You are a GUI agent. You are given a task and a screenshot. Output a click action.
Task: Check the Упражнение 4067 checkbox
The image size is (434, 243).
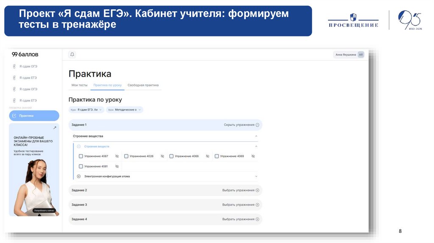[x=81, y=156]
